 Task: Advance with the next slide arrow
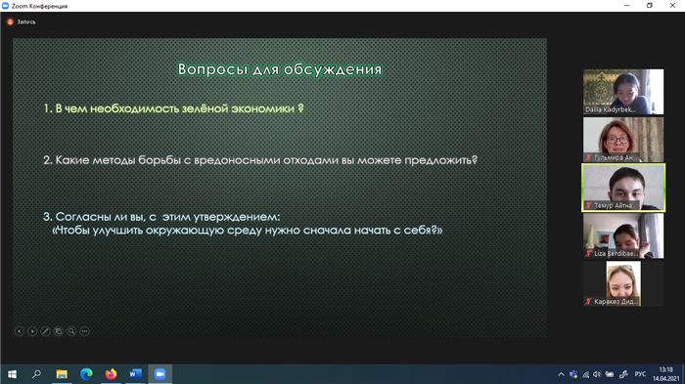tap(32, 331)
